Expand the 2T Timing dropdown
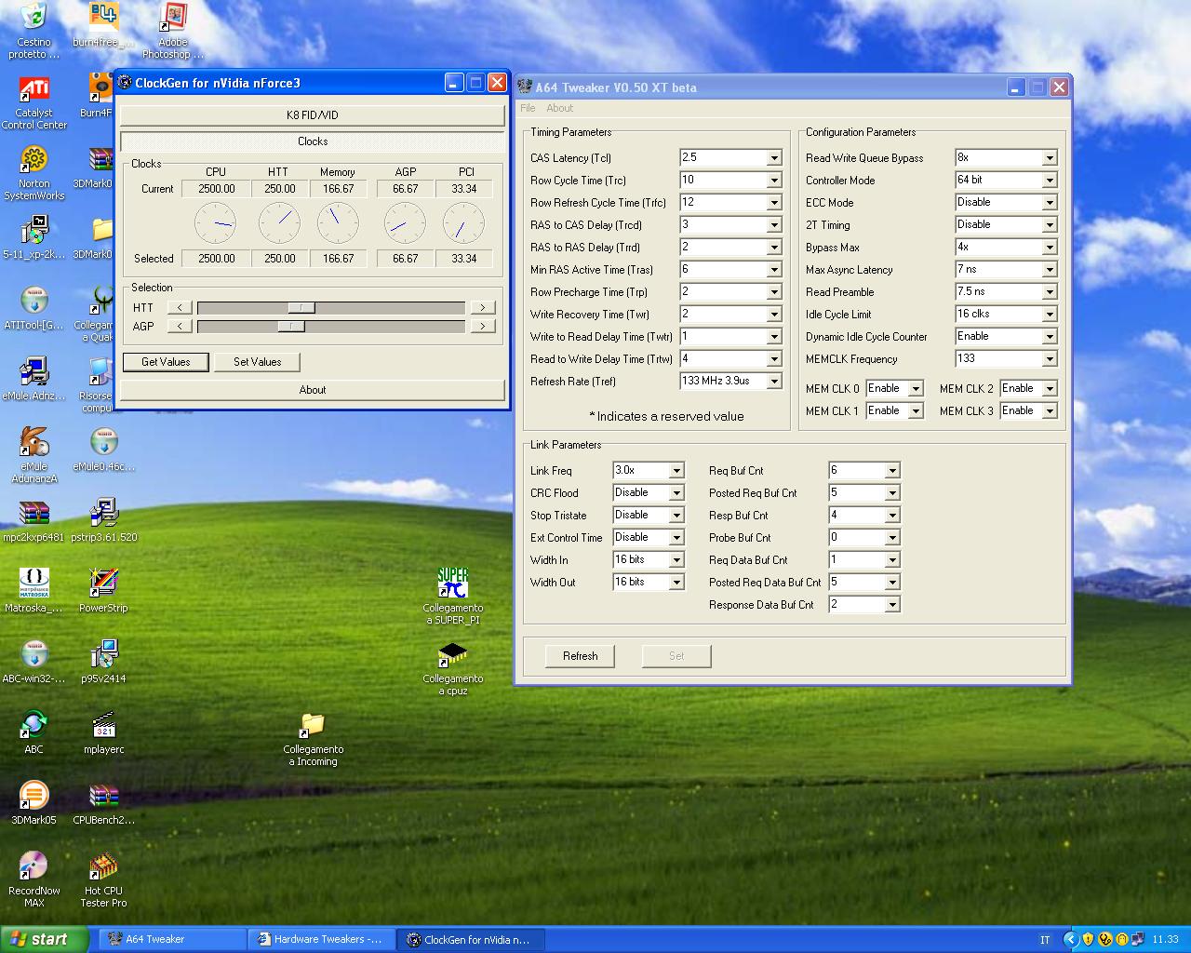This screenshot has height=953, width=1191. click(1050, 225)
